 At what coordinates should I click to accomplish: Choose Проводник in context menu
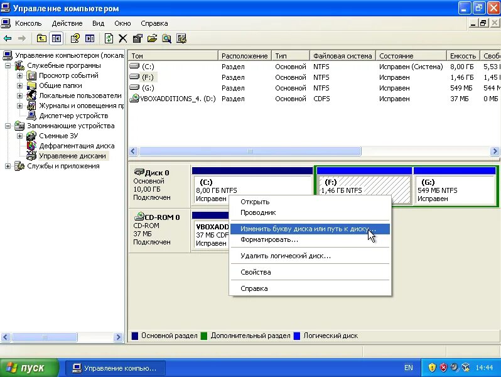click(x=310, y=212)
